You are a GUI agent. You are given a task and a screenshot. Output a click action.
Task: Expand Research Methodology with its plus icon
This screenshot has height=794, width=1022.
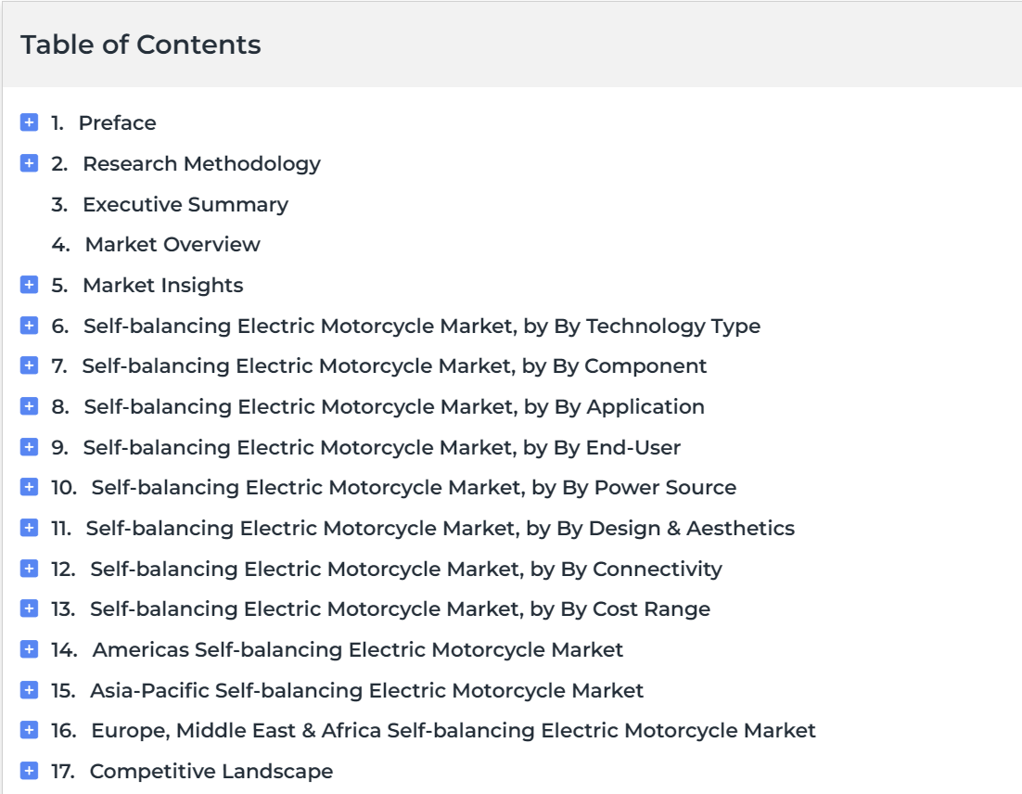(30, 163)
